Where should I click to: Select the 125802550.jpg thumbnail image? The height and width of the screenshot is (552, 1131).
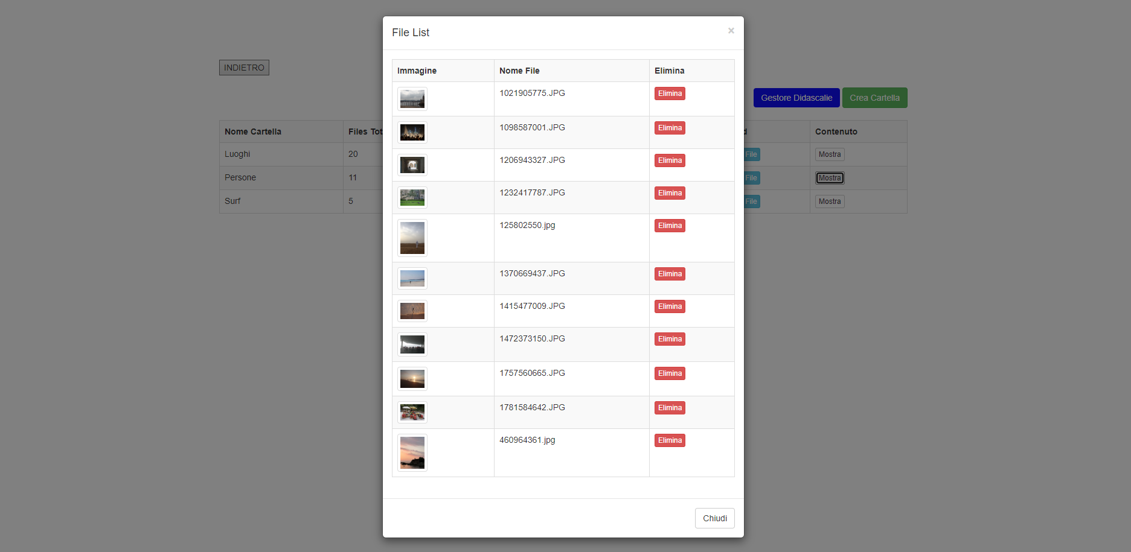point(412,238)
